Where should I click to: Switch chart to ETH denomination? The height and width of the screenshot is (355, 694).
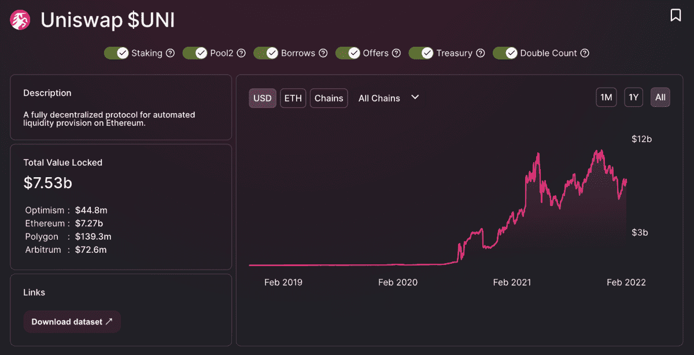pyautogui.click(x=293, y=98)
